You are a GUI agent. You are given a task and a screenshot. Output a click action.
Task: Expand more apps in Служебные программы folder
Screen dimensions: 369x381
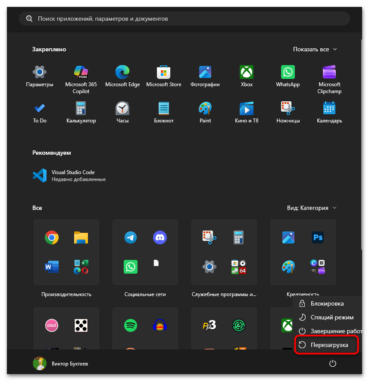pyautogui.click(x=238, y=266)
